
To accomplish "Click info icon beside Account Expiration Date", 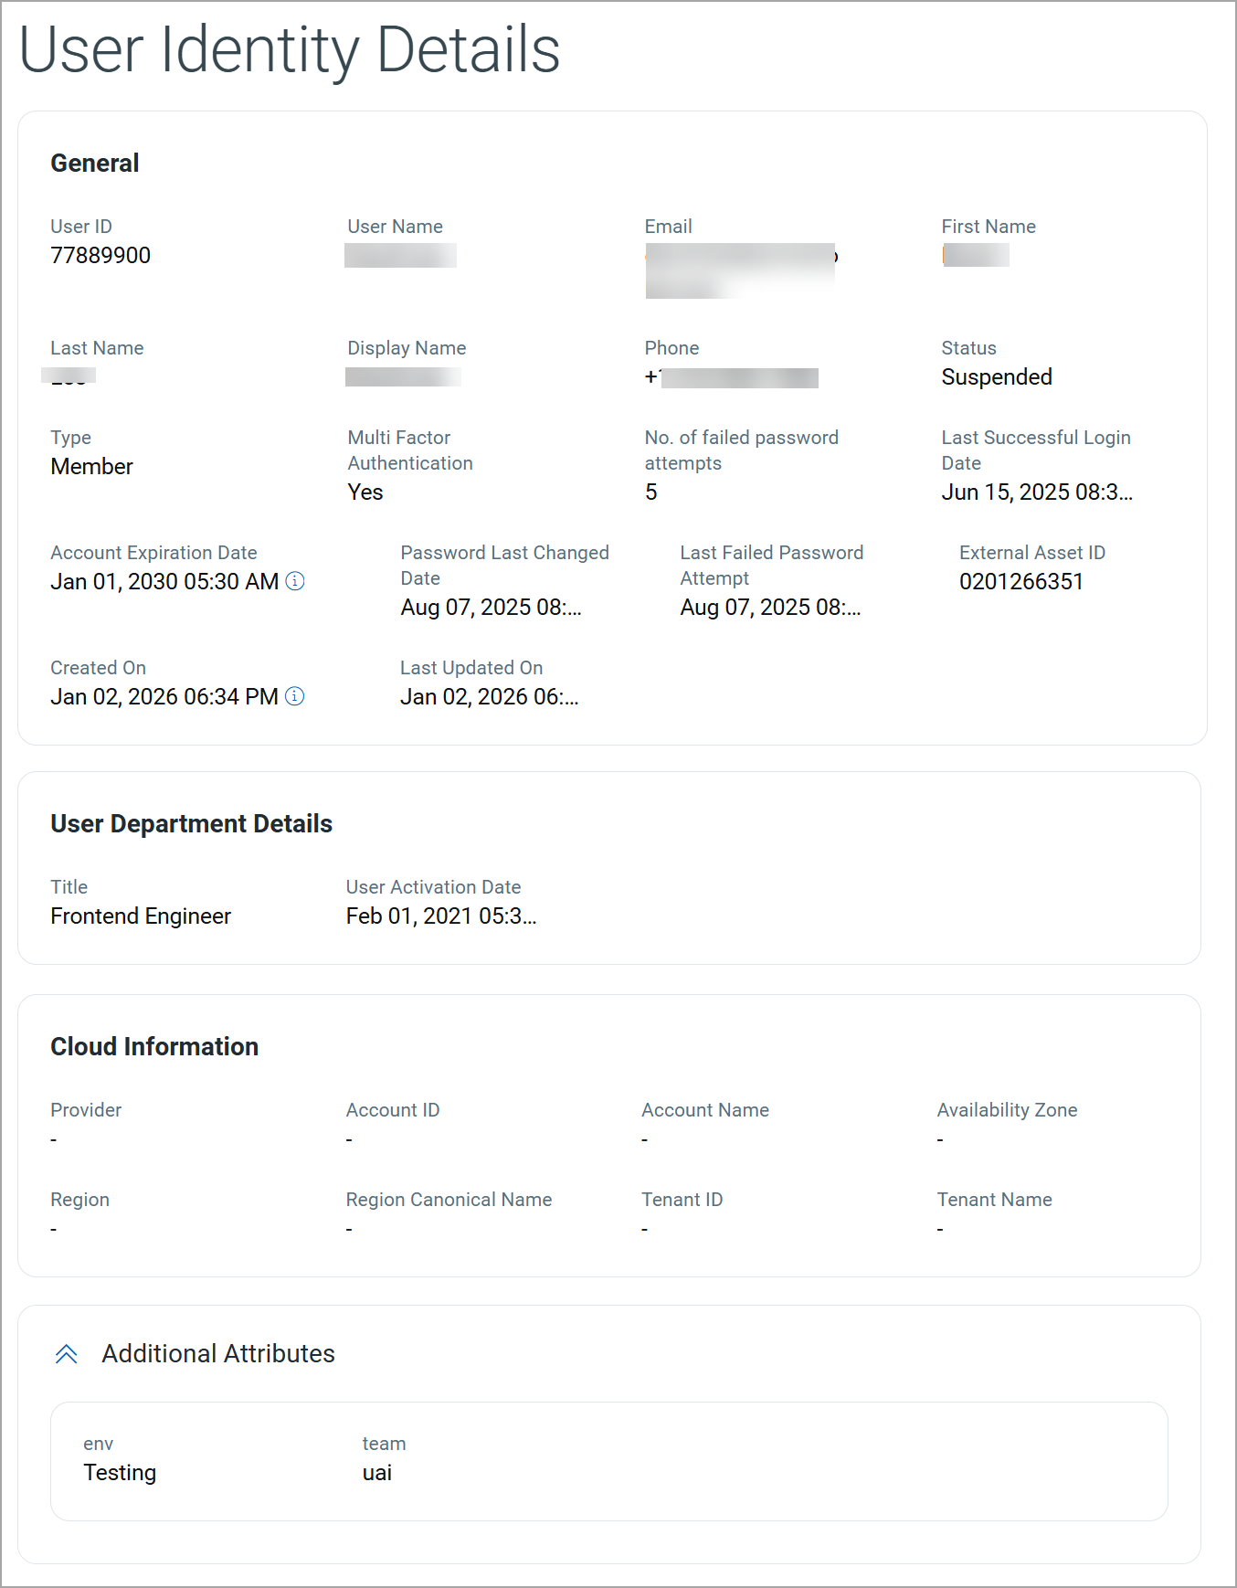I will (x=295, y=581).
